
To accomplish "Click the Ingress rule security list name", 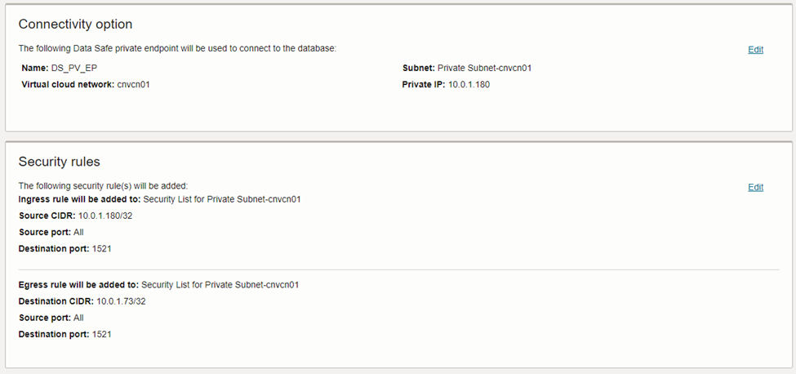I will click(221, 199).
